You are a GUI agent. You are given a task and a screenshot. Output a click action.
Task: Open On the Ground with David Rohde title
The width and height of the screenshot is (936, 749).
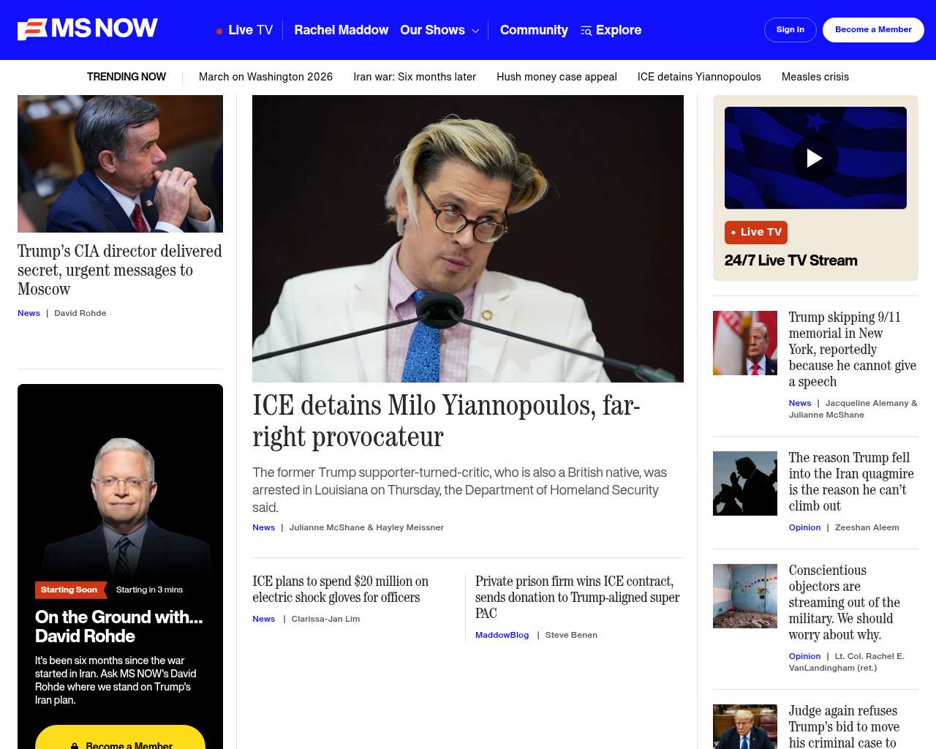point(119,627)
